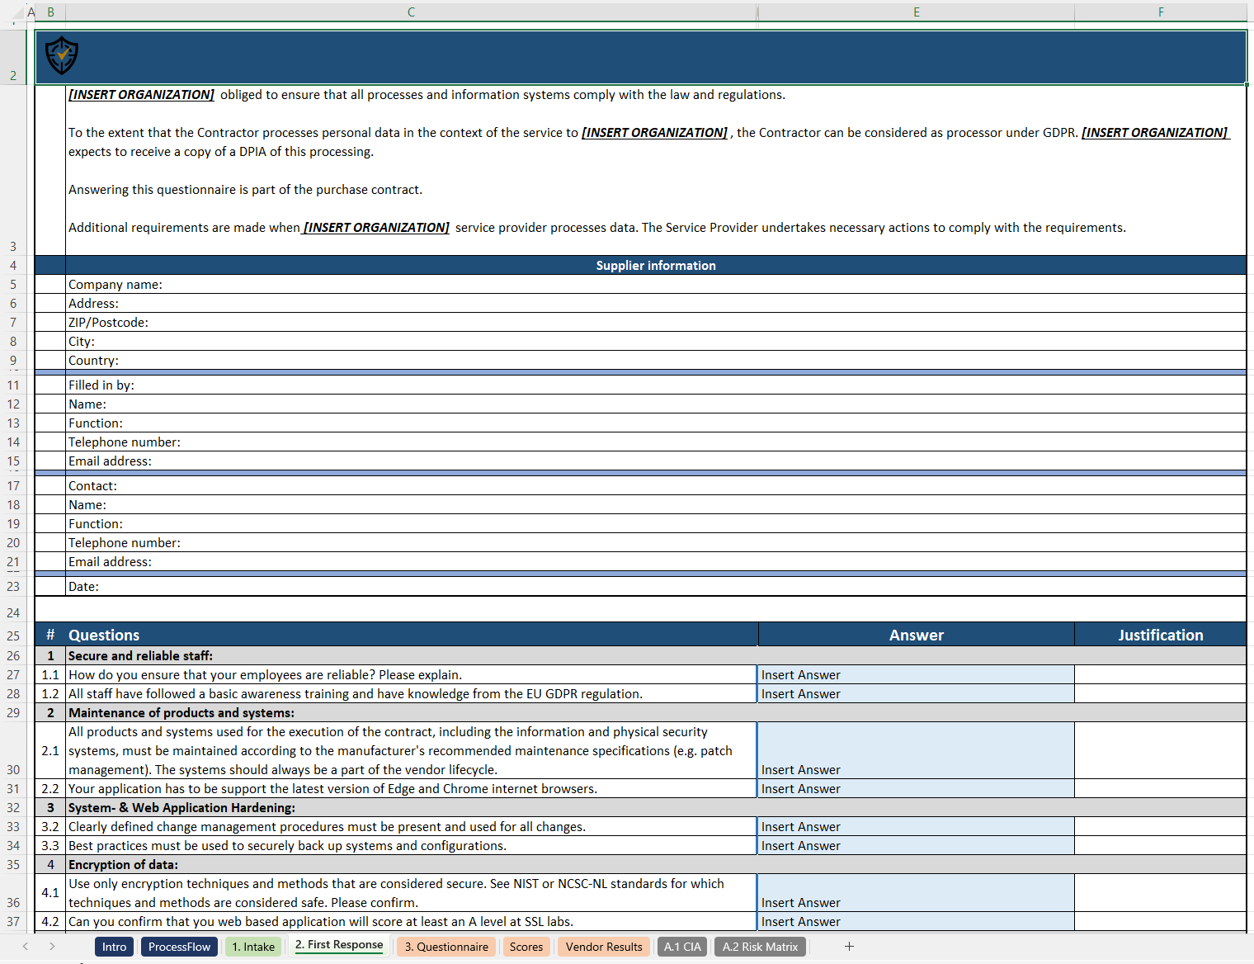Select the 1. Intake tab
The height and width of the screenshot is (964, 1254).
tap(252, 947)
